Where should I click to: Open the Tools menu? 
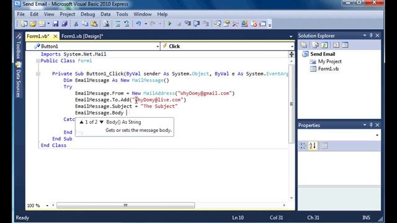[x=122, y=14]
